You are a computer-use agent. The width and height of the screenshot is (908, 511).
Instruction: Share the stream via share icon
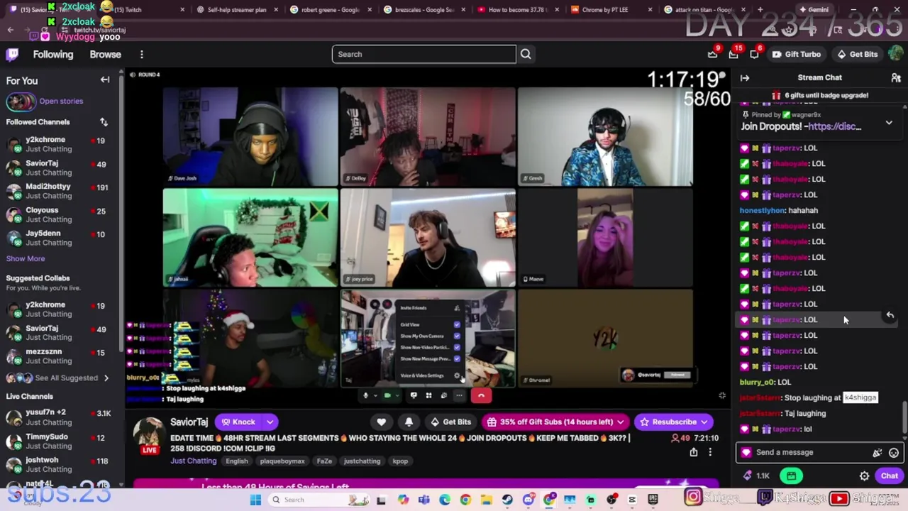tap(694, 452)
